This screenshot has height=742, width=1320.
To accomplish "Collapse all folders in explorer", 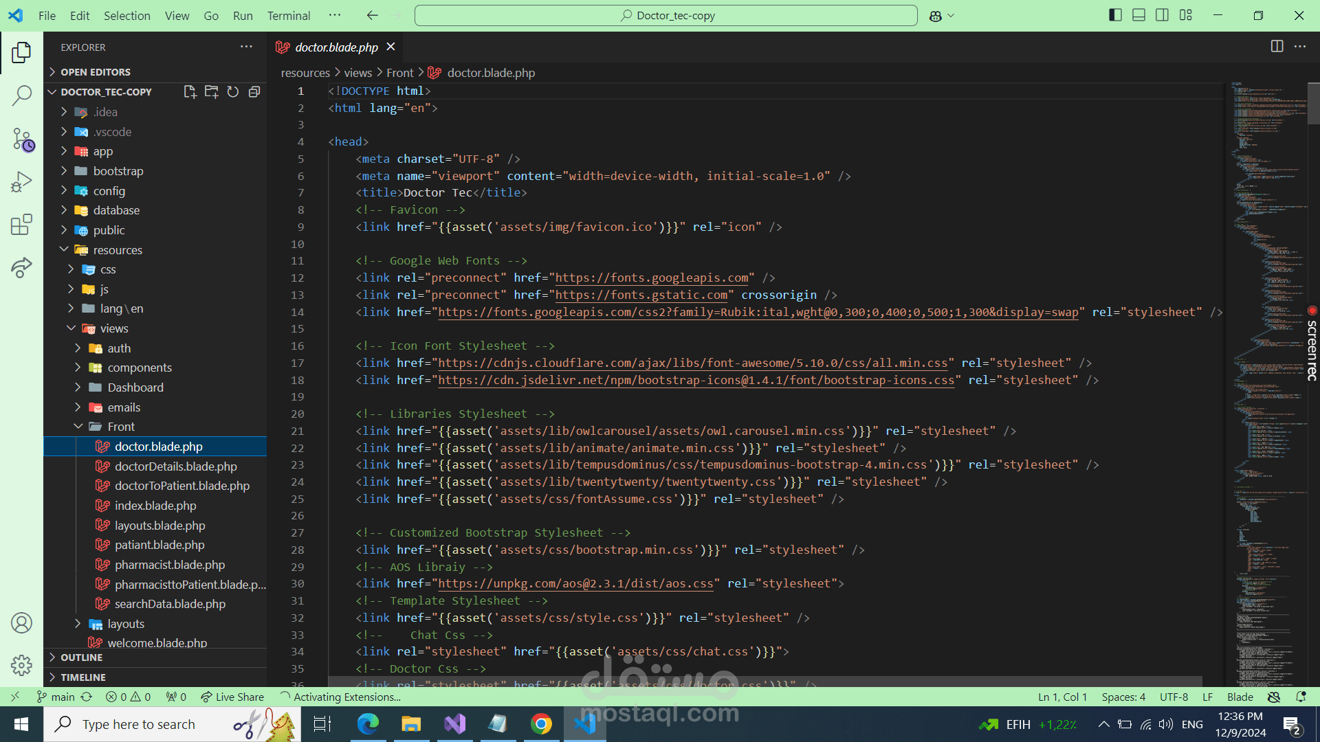I will tap(254, 92).
